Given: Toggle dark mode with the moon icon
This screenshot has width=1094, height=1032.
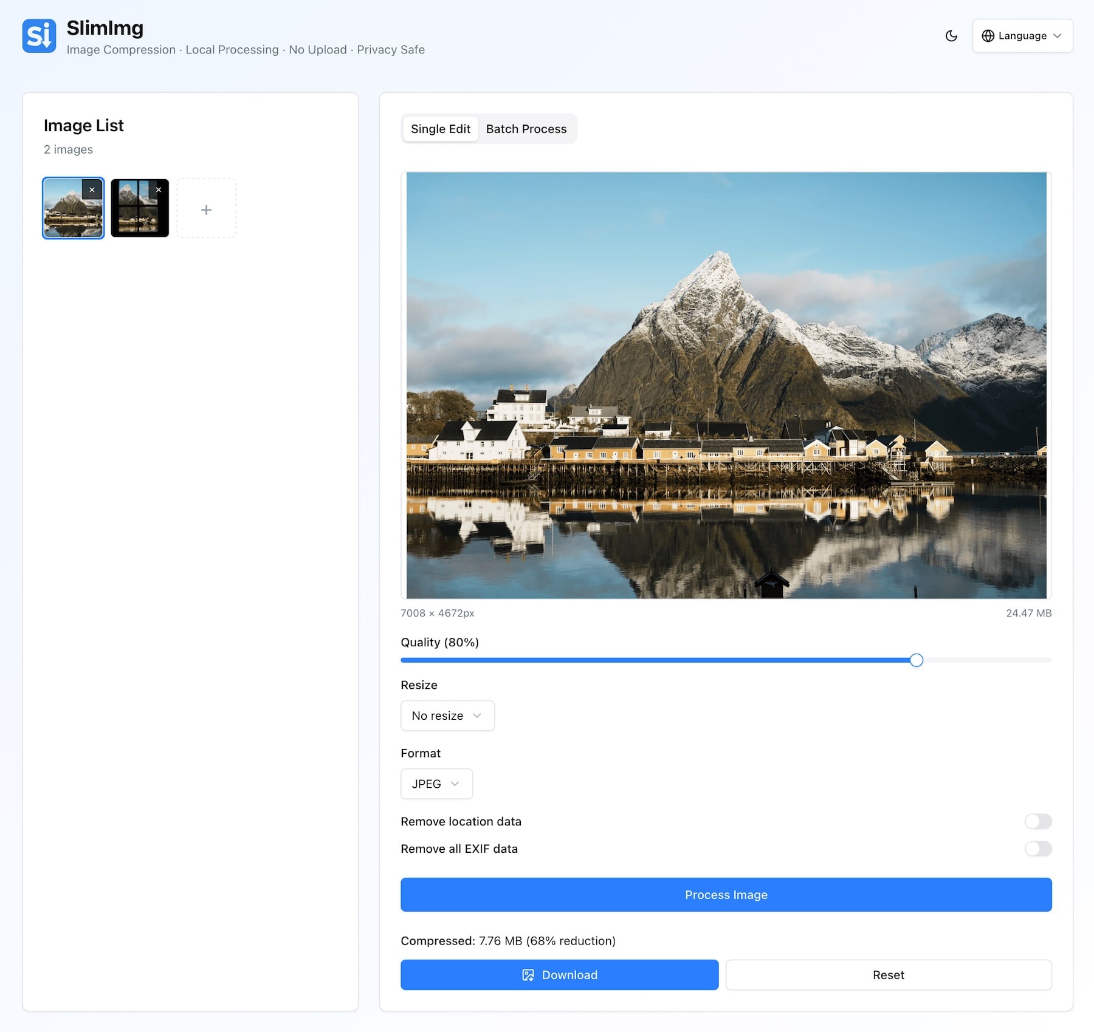Looking at the screenshot, I should tap(951, 35).
